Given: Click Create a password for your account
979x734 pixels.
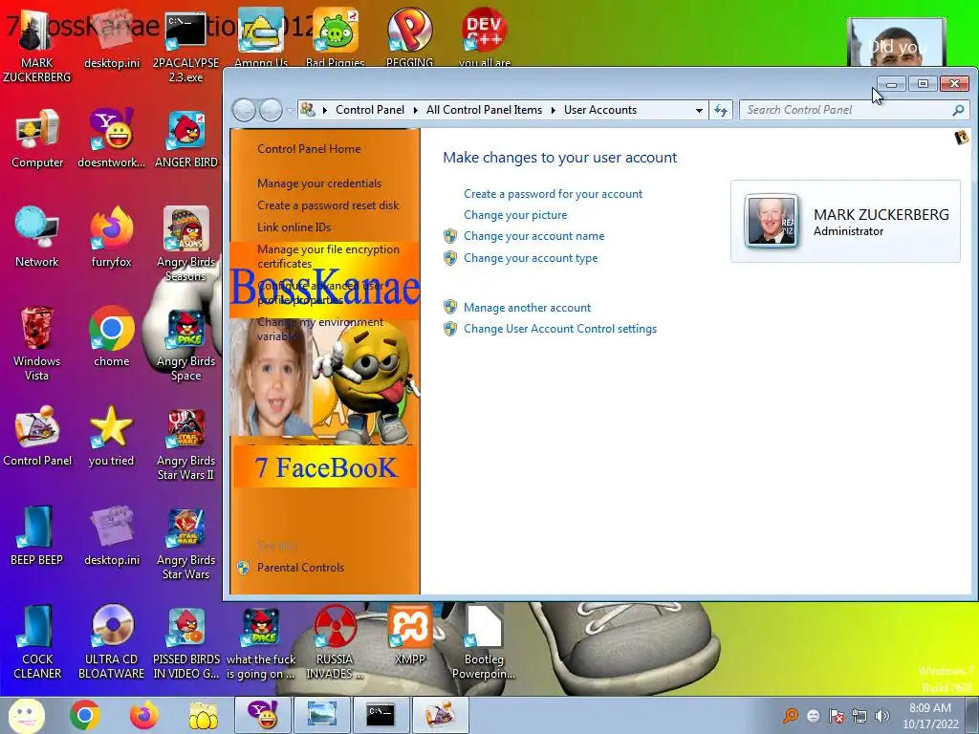Looking at the screenshot, I should (x=553, y=194).
